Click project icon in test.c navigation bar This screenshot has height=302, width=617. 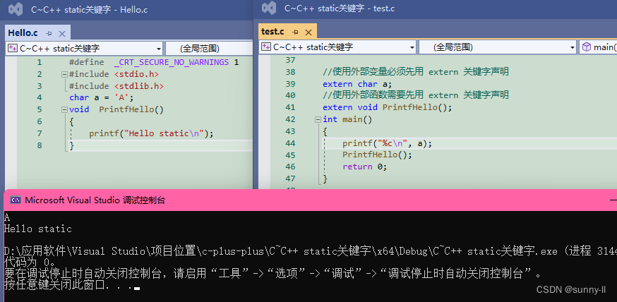(x=266, y=47)
